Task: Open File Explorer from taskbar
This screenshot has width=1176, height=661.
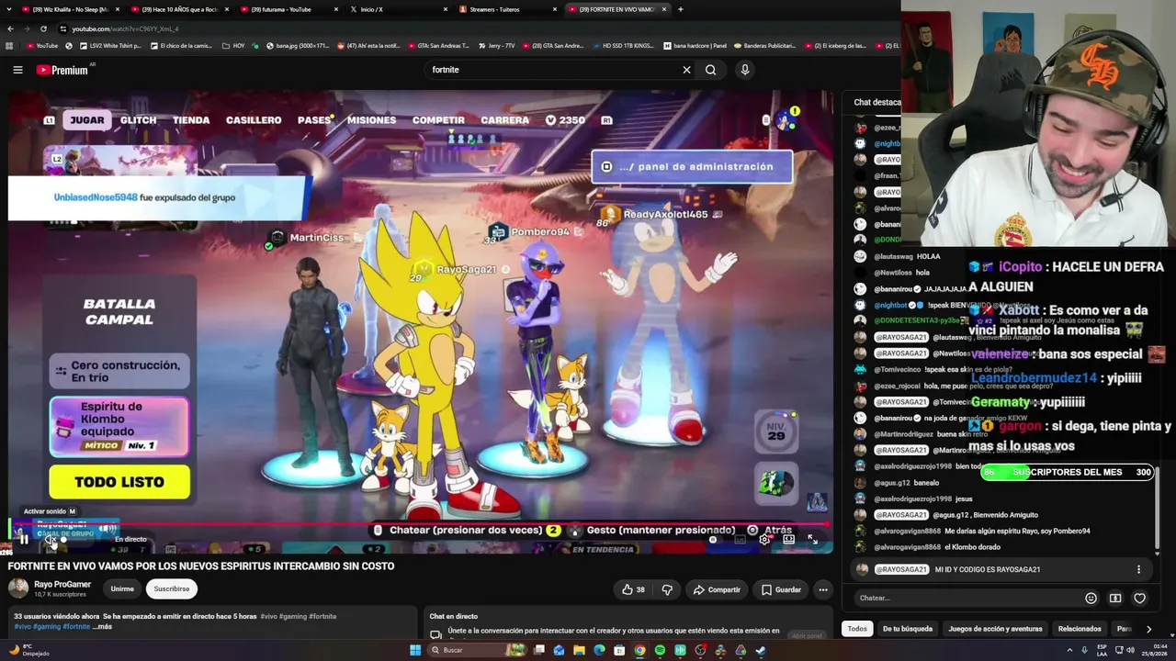Action: click(x=579, y=650)
